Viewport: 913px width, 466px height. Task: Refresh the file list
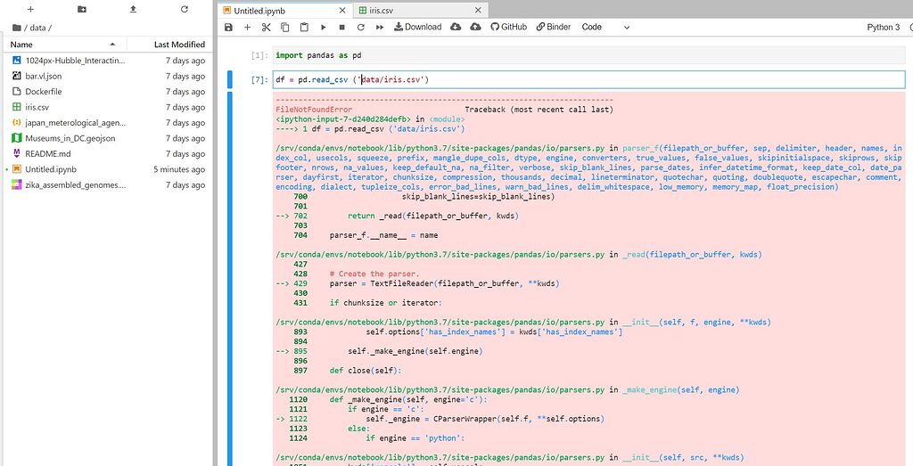point(185,9)
